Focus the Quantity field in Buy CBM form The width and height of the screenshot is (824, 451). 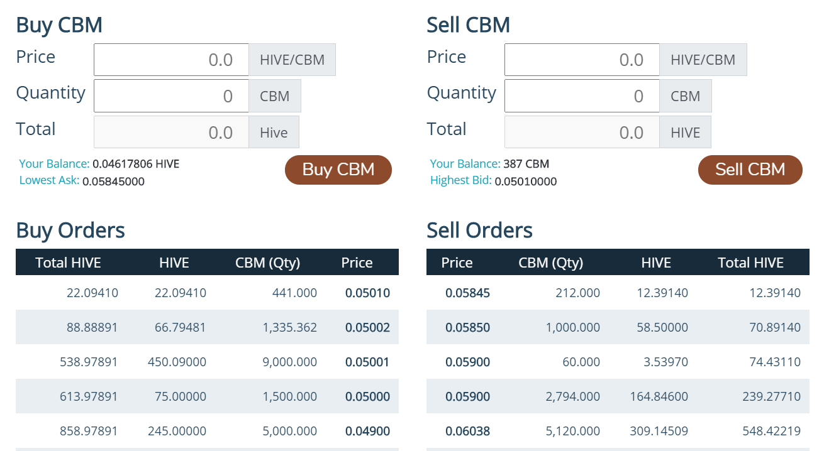172,96
